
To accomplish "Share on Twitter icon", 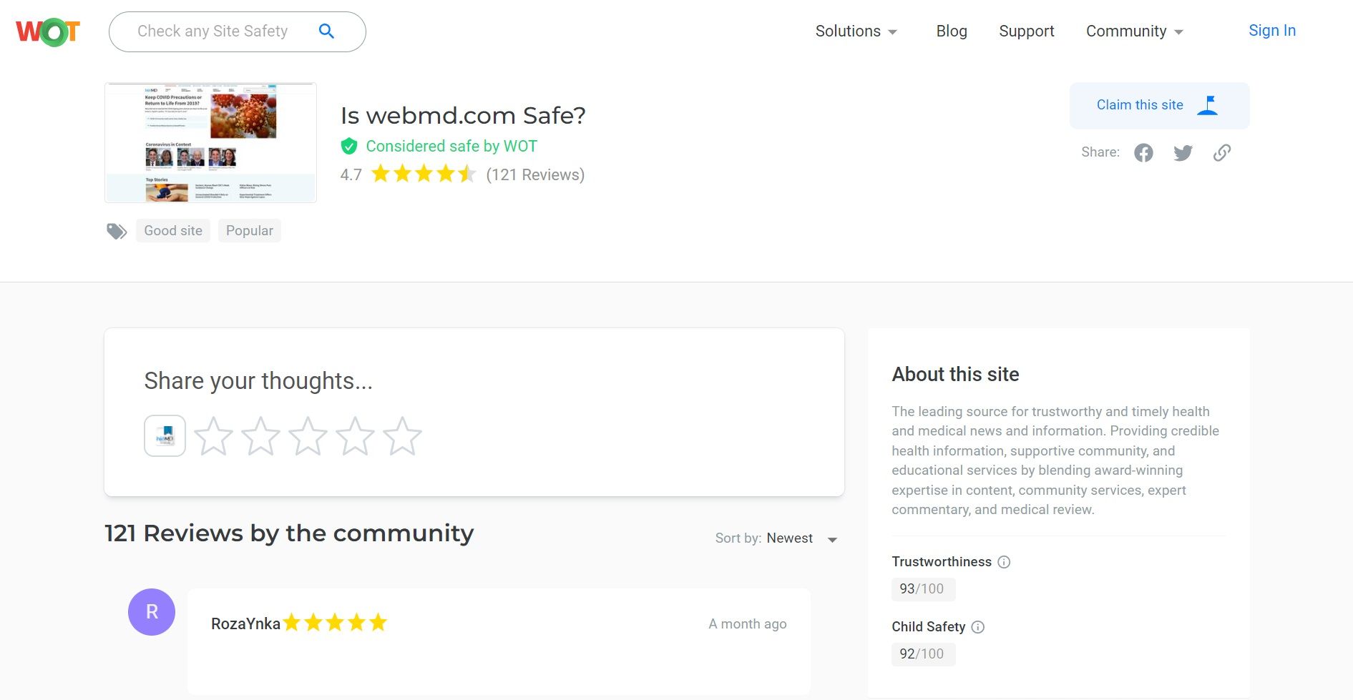I will click(x=1183, y=153).
